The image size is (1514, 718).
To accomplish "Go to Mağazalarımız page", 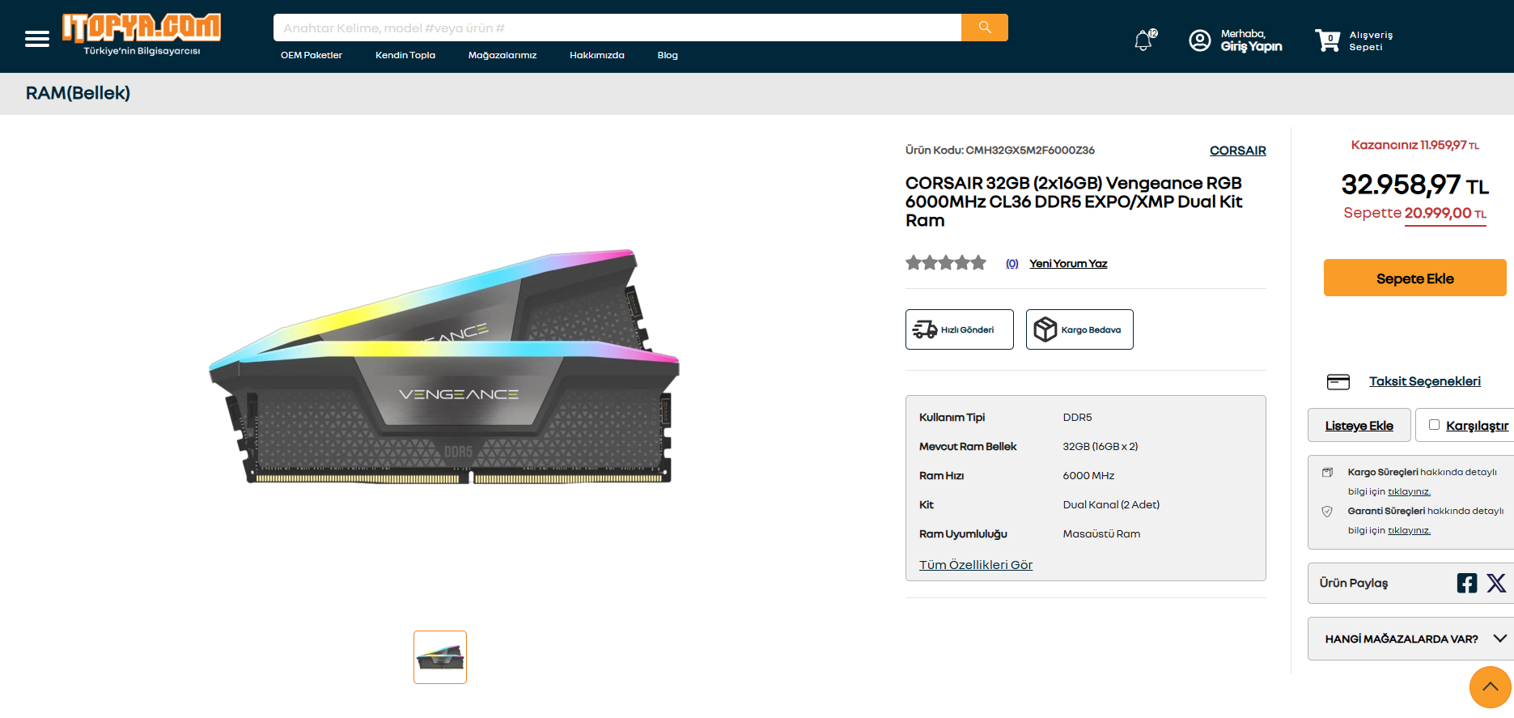I will point(503,55).
